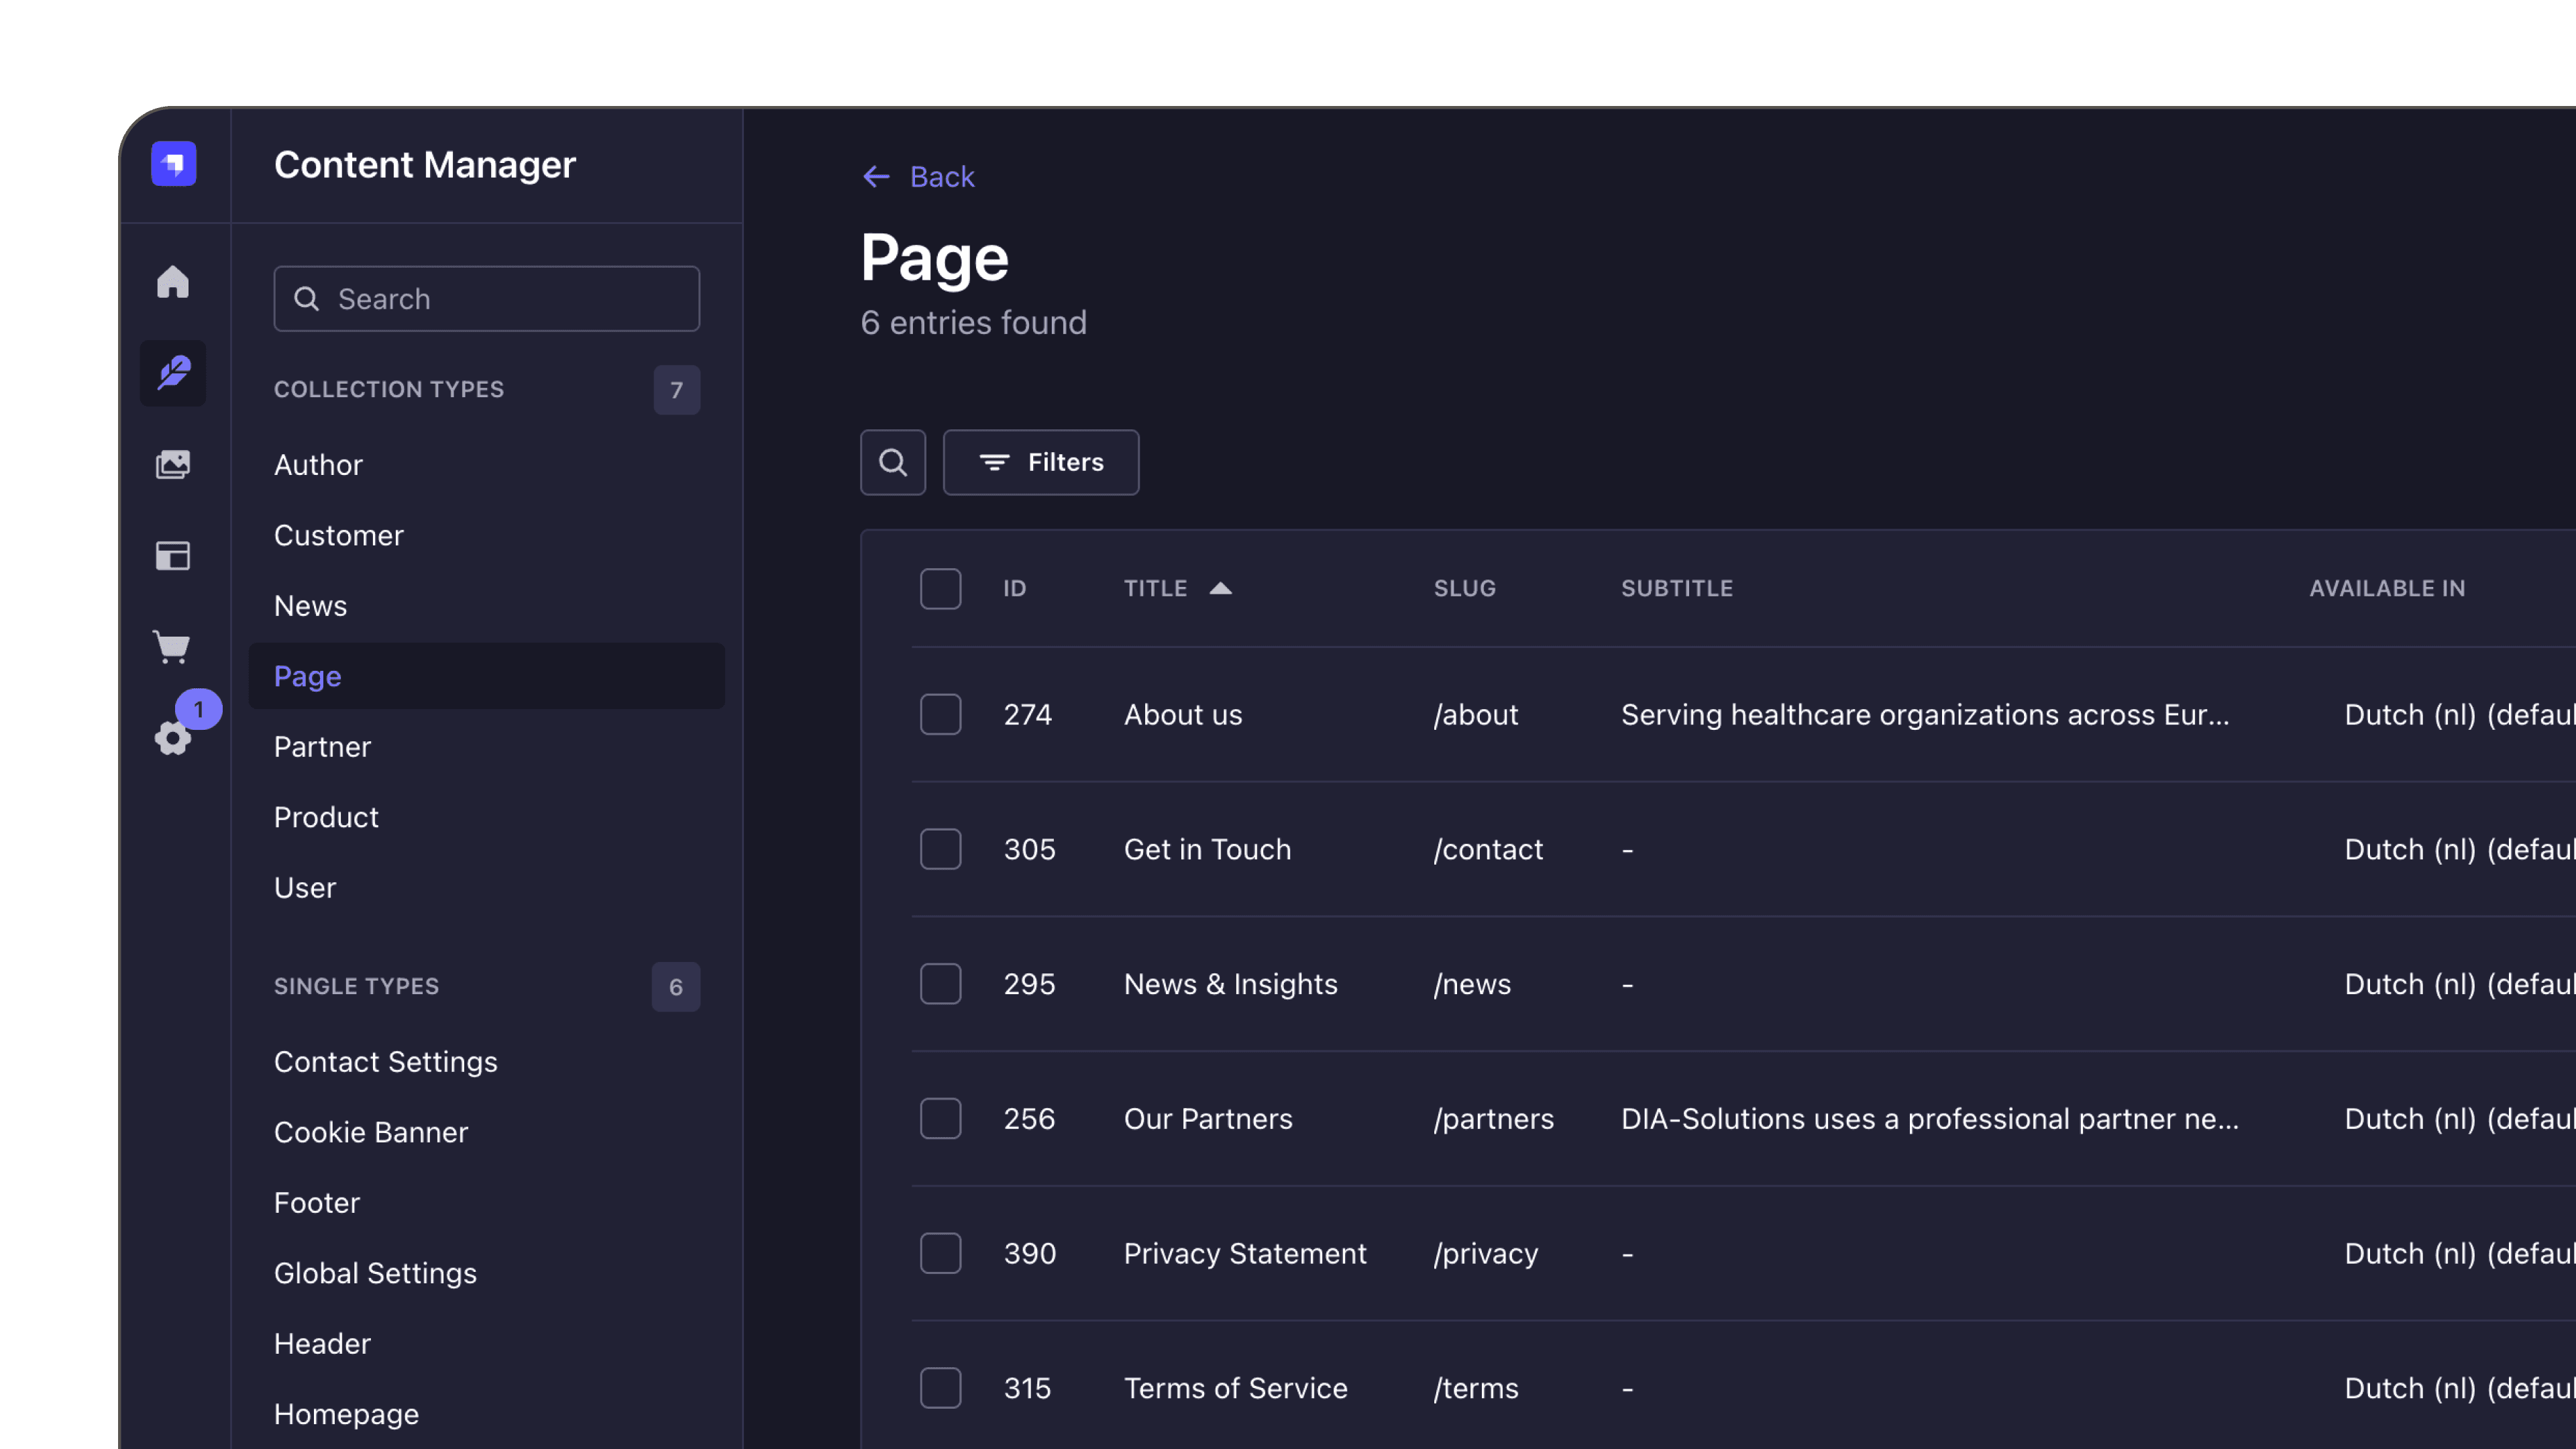The image size is (2576, 1449).
Task: Click inside the sidebar Search field
Action: [x=486, y=299]
